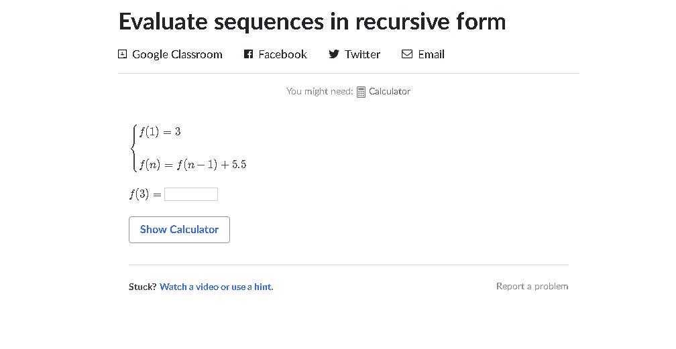676x349 pixels.
Task: Click the Evaluate sequences in recursive form heading
Action: tap(312, 21)
